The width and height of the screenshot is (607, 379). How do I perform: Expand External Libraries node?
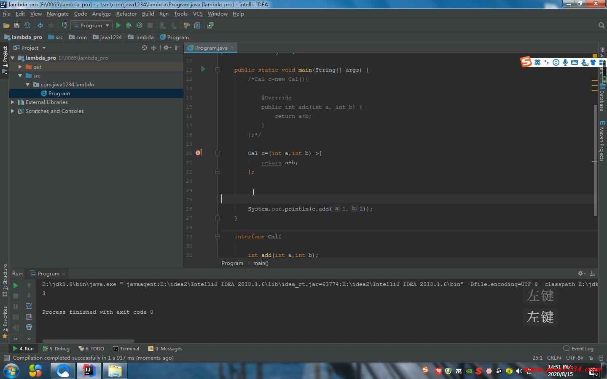(x=13, y=102)
